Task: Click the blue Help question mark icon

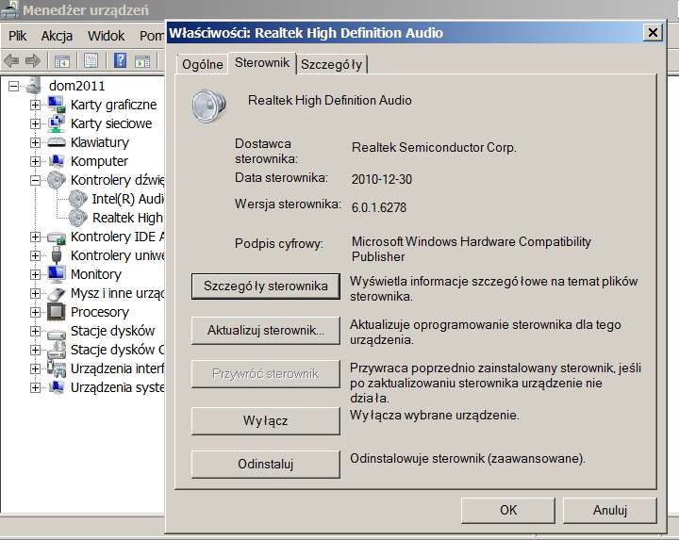Action: tap(120, 60)
